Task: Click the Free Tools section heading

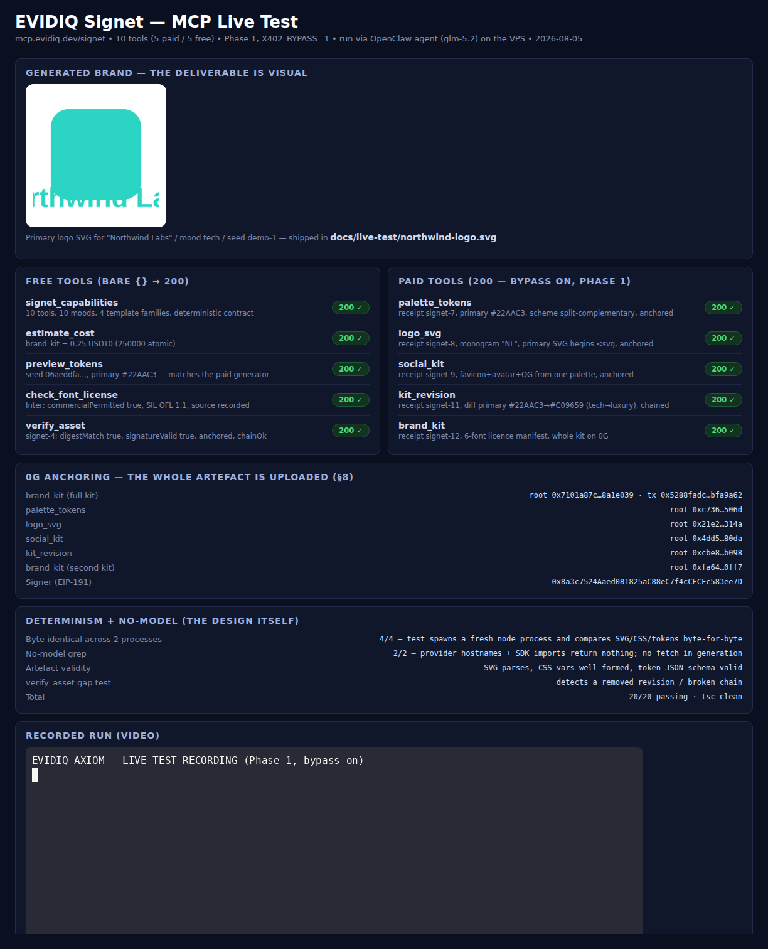Action: (107, 281)
